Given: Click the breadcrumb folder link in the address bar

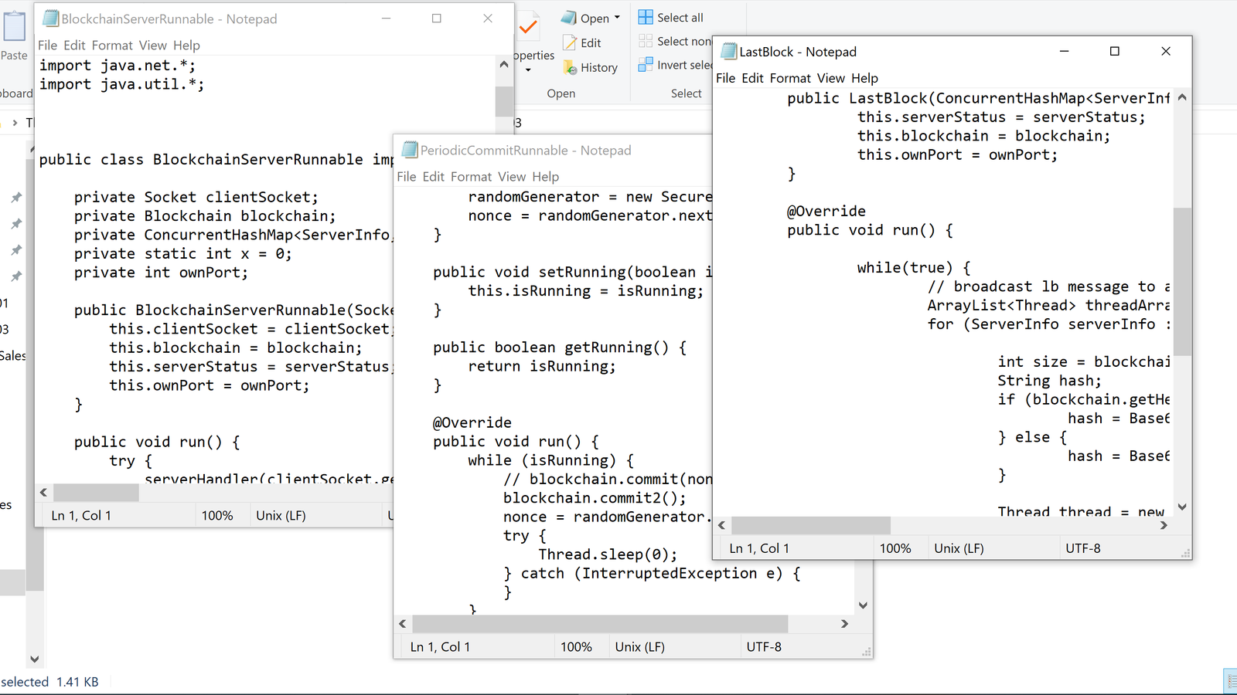Looking at the screenshot, I should pyautogui.click(x=31, y=122).
